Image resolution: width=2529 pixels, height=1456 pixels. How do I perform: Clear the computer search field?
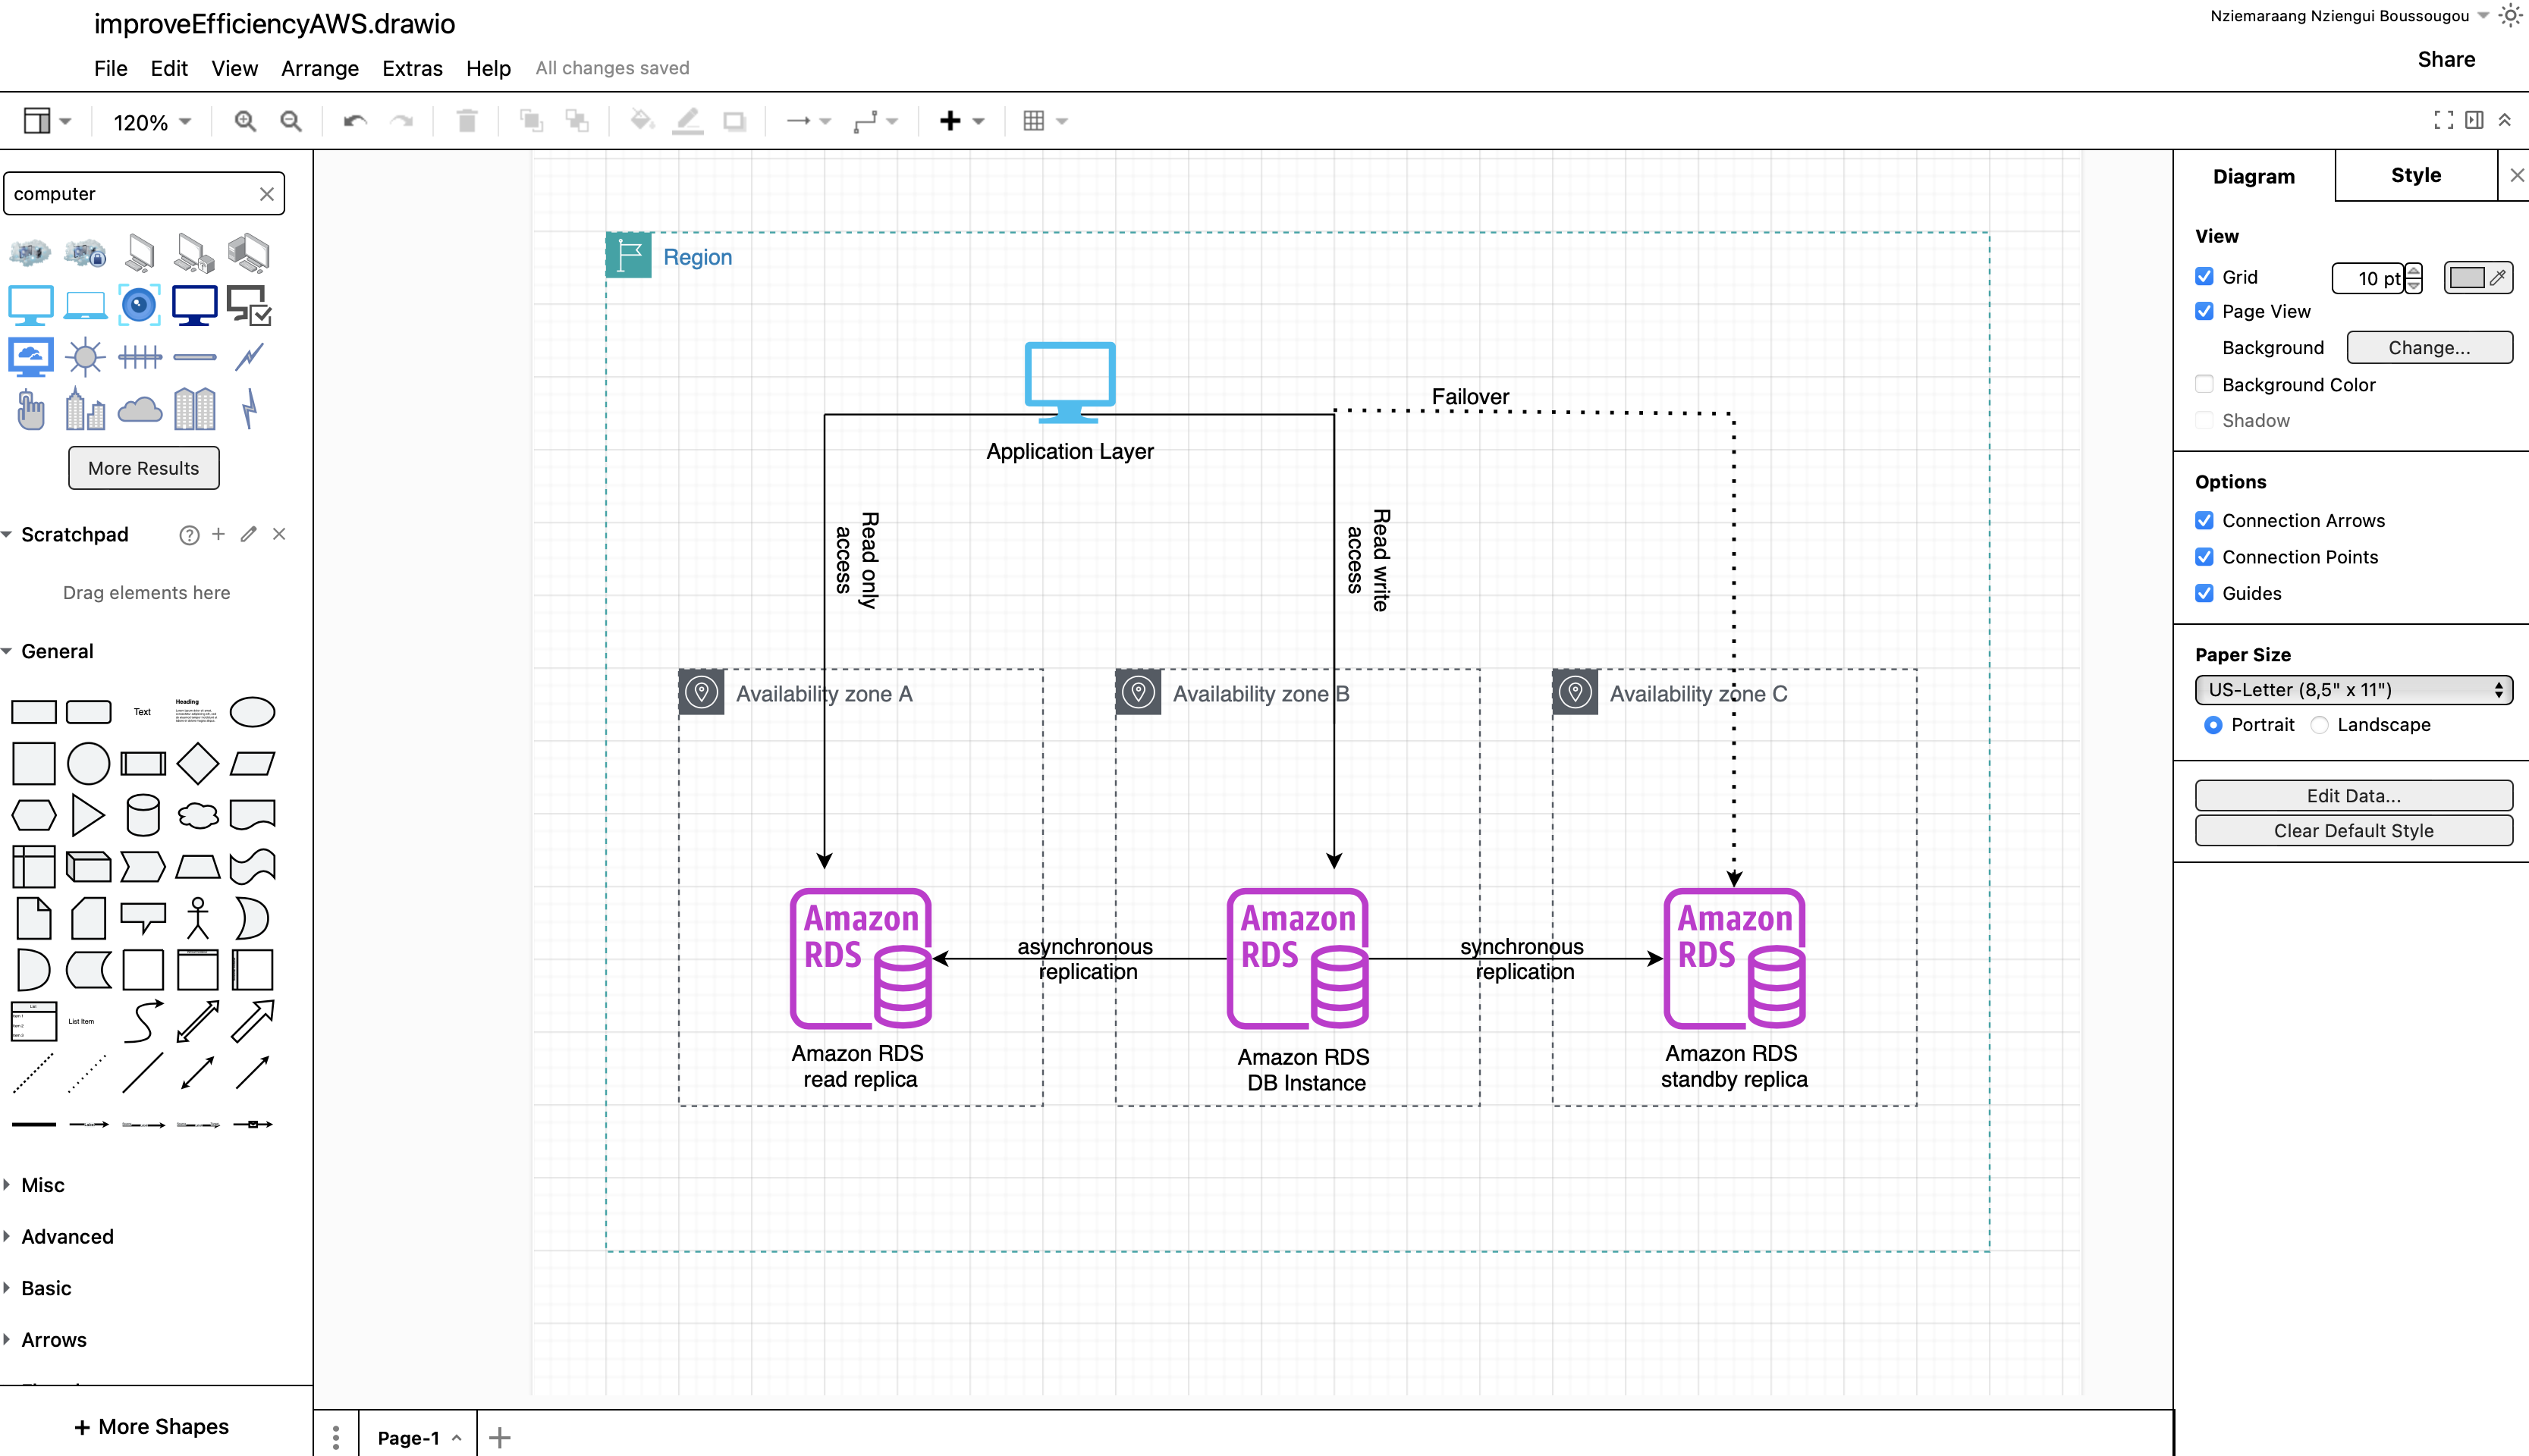pos(267,194)
